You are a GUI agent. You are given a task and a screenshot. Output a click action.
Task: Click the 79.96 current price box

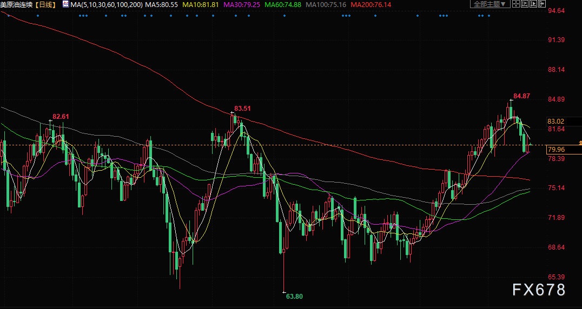(564, 149)
